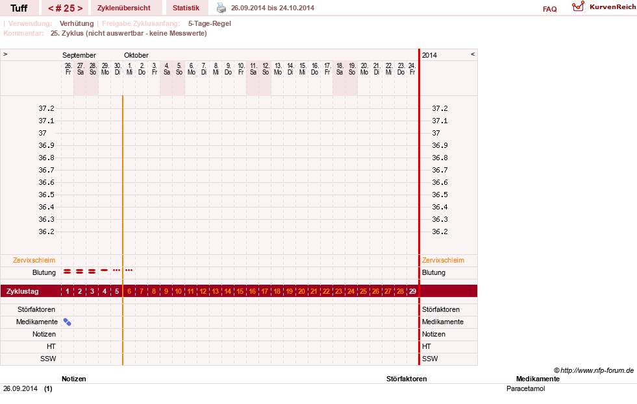Click the bleeding marker on cycle day 3
The image size is (637, 404).
tap(92, 271)
